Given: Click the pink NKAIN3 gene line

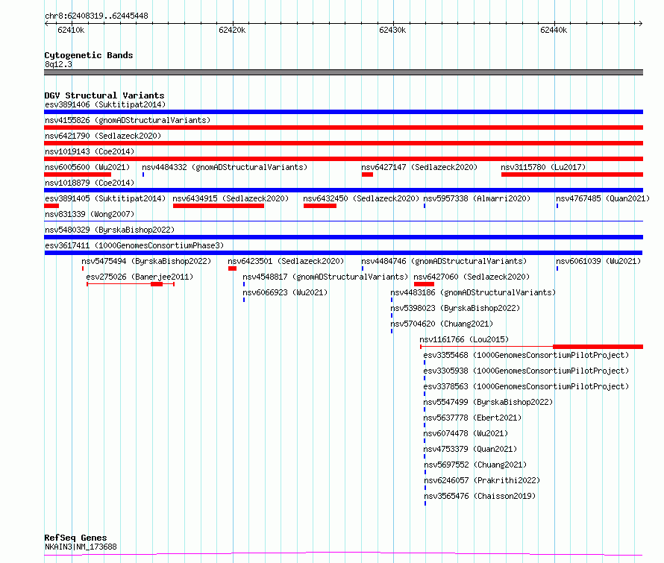Looking at the screenshot, I should pyautogui.click(x=343, y=553).
